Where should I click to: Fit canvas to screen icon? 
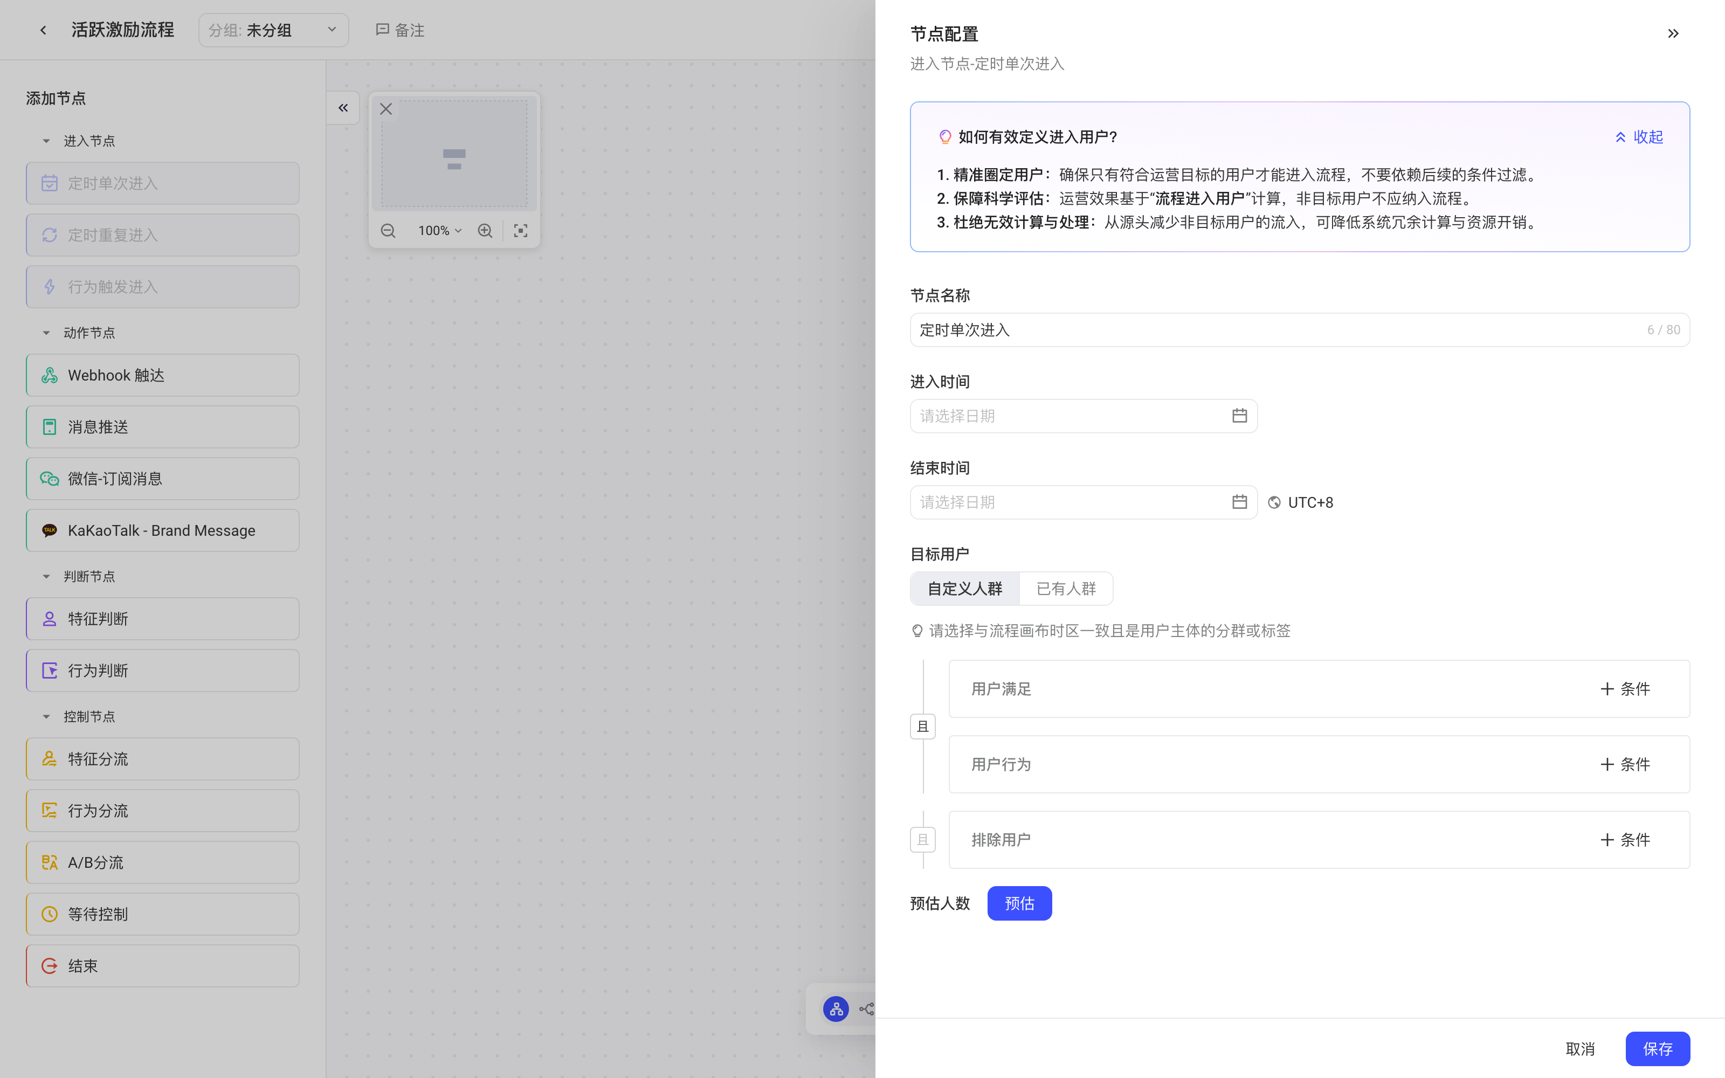click(x=521, y=230)
